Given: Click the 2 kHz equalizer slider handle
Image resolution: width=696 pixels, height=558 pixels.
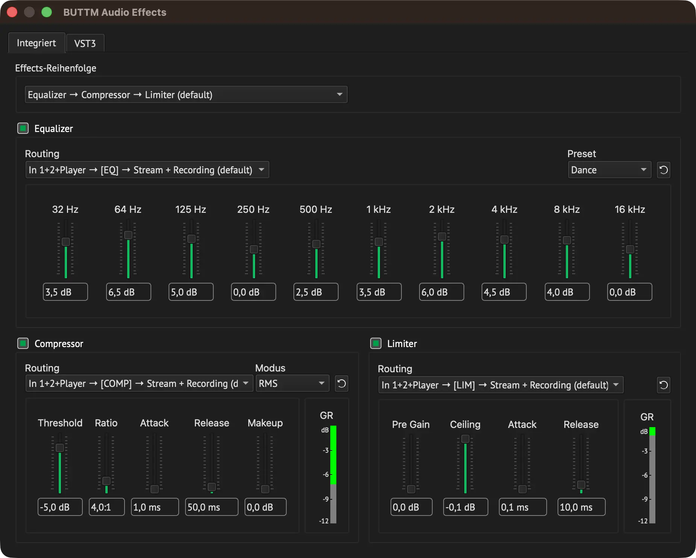Looking at the screenshot, I should (x=442, y=237).
